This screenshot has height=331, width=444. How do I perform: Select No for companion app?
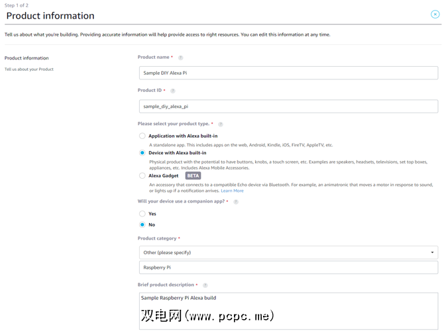(x=142, y=225)
